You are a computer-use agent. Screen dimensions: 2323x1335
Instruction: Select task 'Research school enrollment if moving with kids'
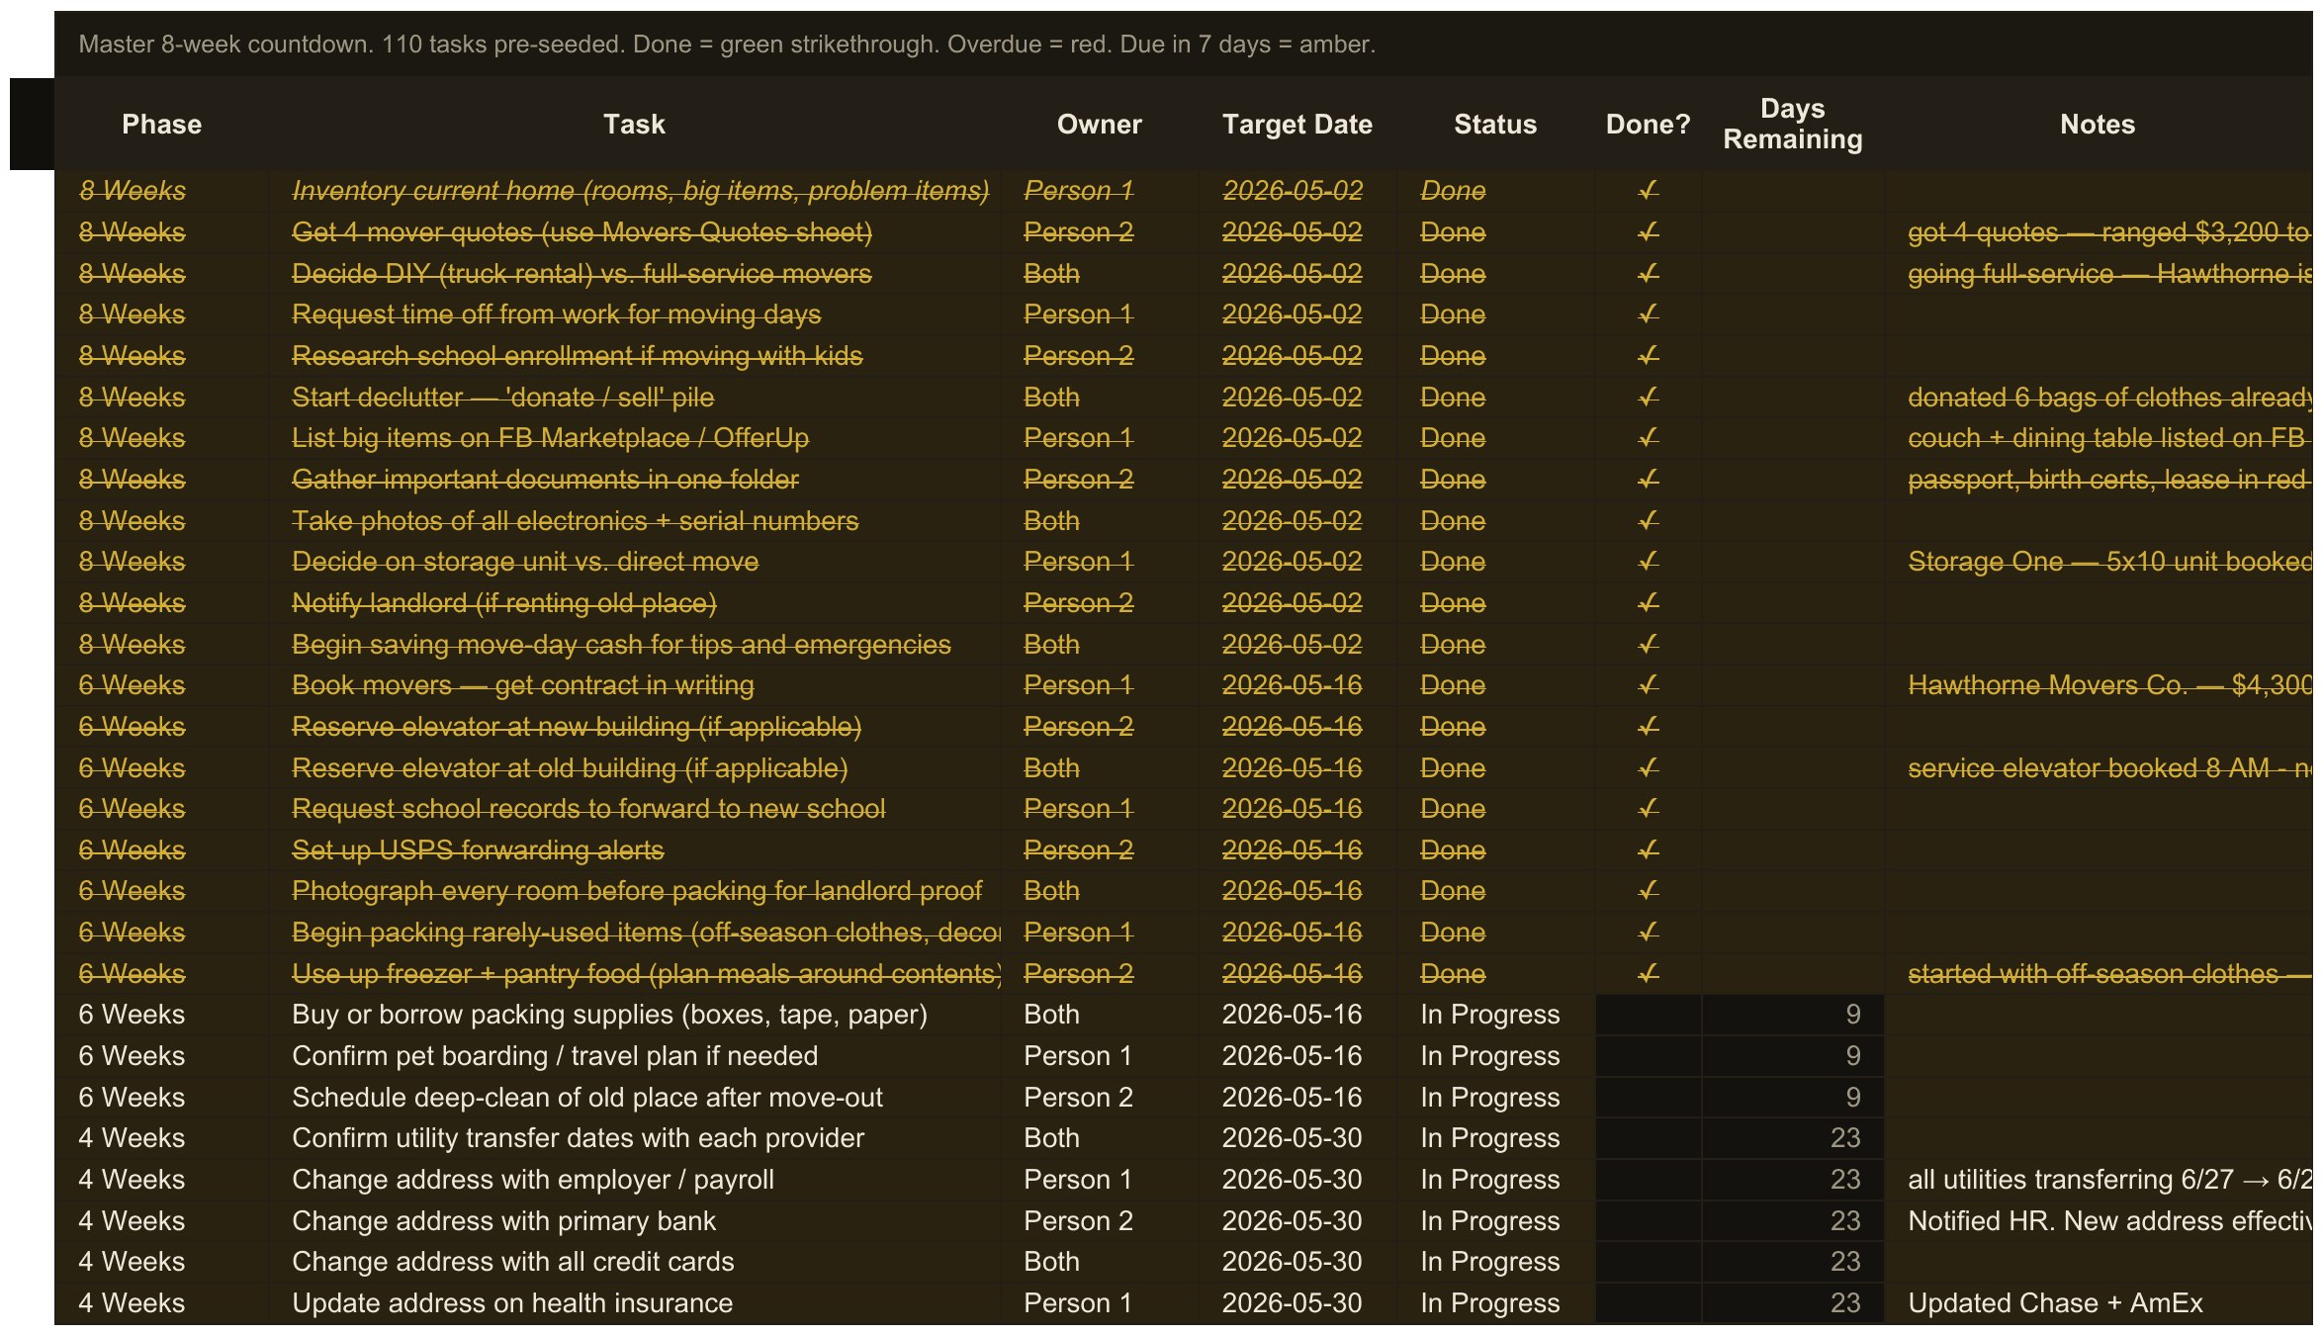click(x=577, y=356)
